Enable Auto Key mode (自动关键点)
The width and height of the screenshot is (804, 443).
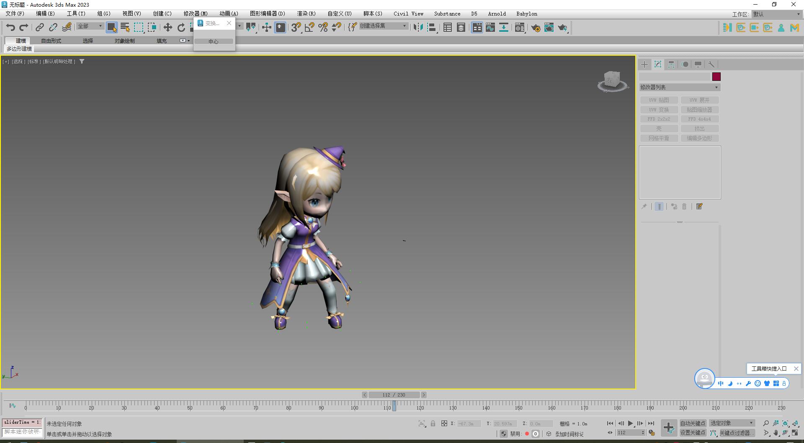coord(693,423)
